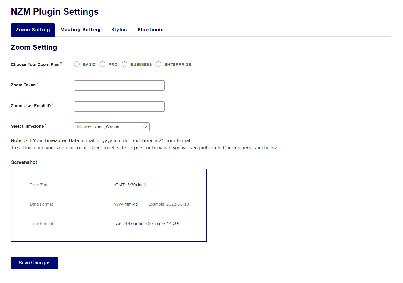Image resolution: width=403 pixels, height=283 pixels.
Task: Click the yyyy-mm-dd value in screenshot
Action: [126, 204]
